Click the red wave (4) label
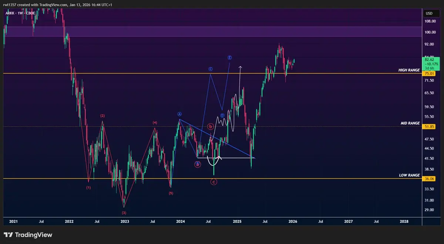The width and height of the screenshot is (444, 244). point(155,122)
